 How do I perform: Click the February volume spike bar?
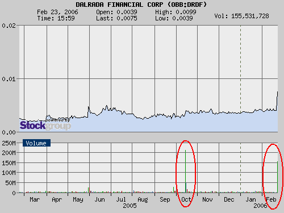(277, 177)
